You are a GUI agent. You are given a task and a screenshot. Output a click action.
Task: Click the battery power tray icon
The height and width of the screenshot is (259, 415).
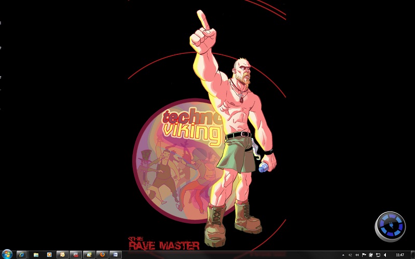click(x=371, y=255)
